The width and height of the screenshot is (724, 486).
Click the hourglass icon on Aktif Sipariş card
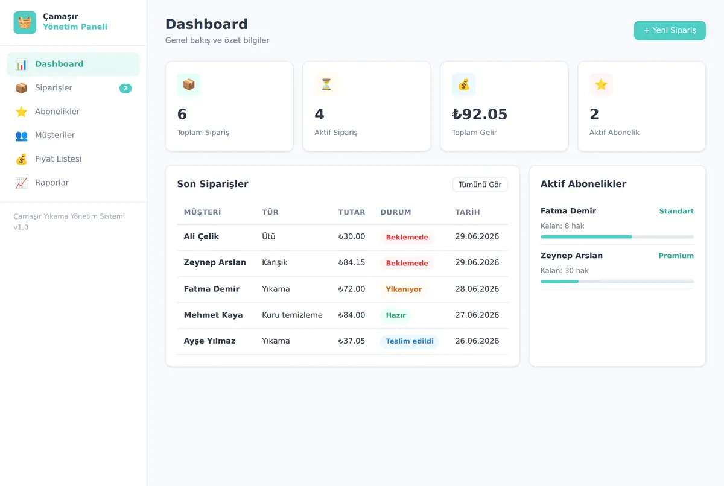pyautogui.click(x=326, y=85)
